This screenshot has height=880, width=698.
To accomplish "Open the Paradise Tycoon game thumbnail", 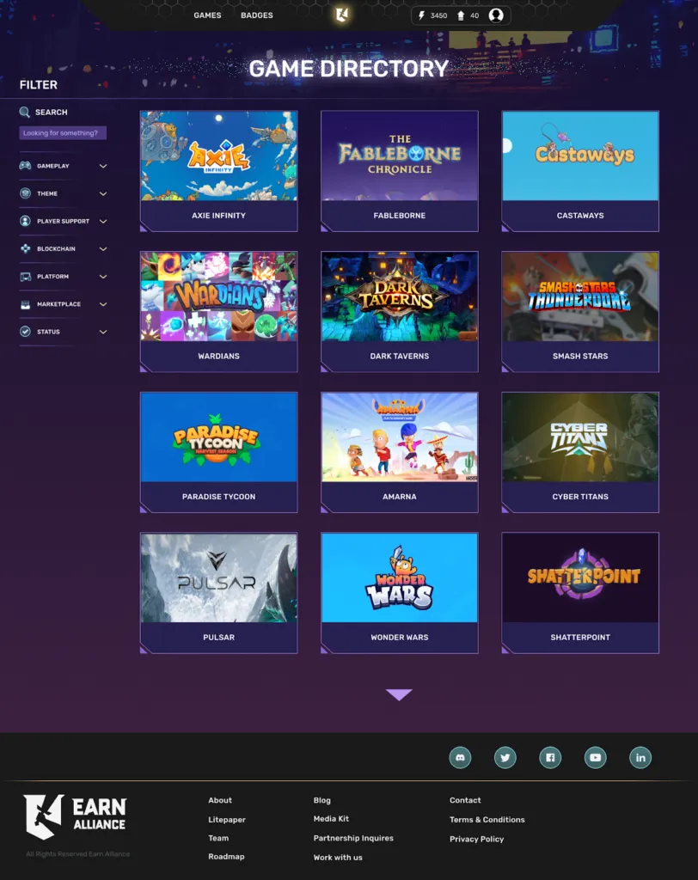I will [x=218, y=437].
